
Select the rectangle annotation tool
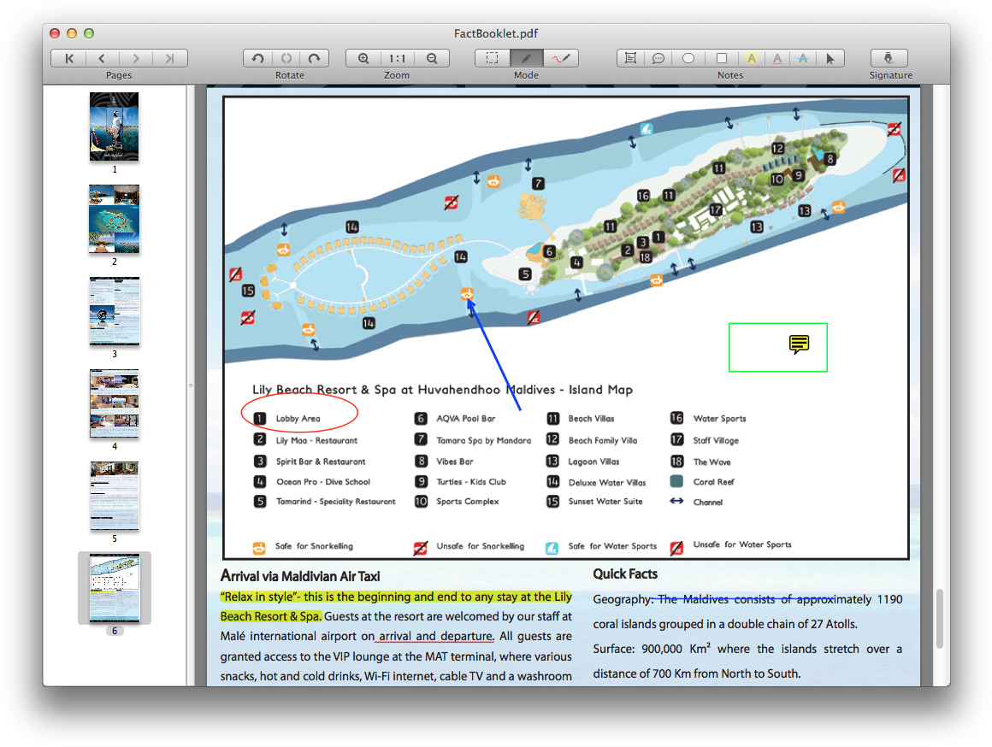721,58
